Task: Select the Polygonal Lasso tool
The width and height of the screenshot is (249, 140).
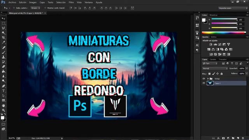Action: [x=4, y=28]
